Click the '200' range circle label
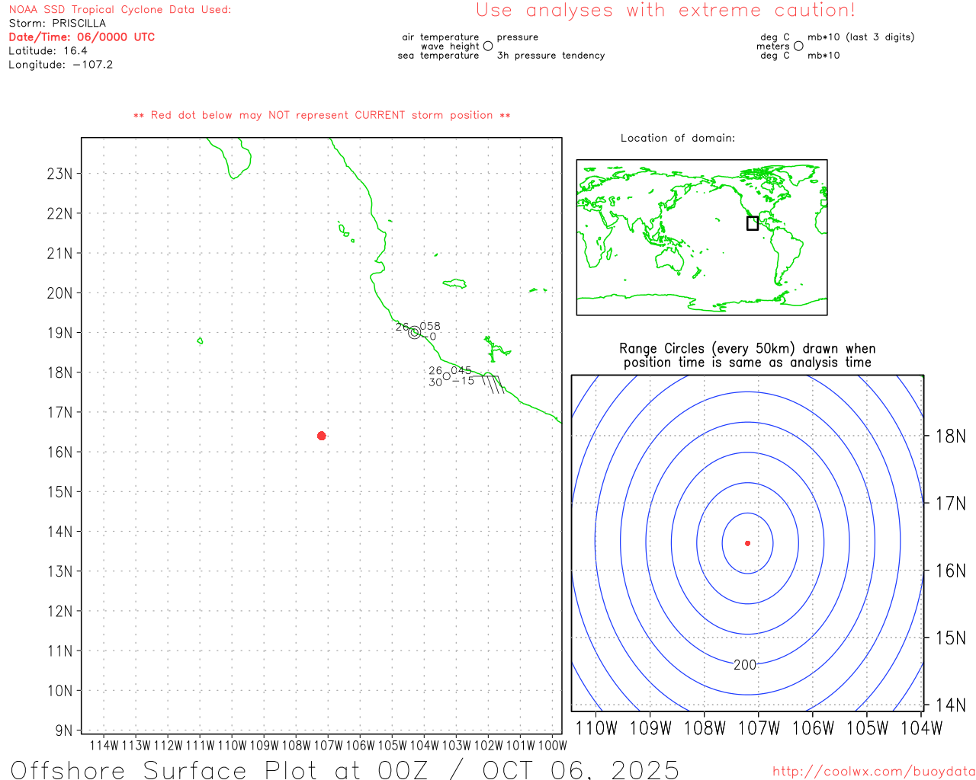 pyautogui.click(x=745, y=665)
